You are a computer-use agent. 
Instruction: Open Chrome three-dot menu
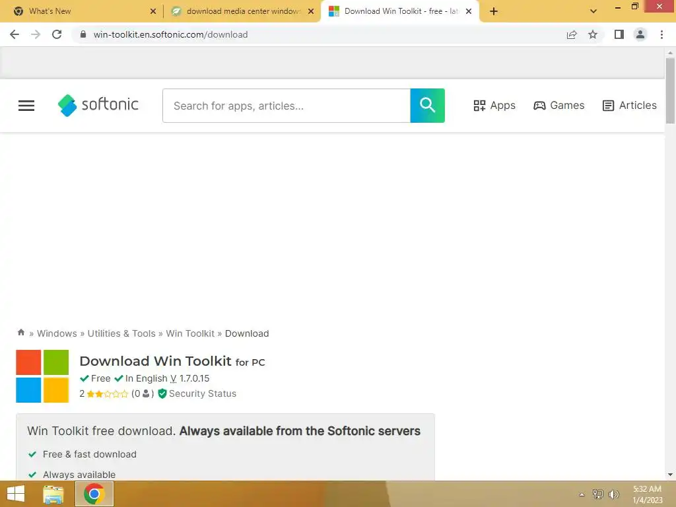pos(661,34)
